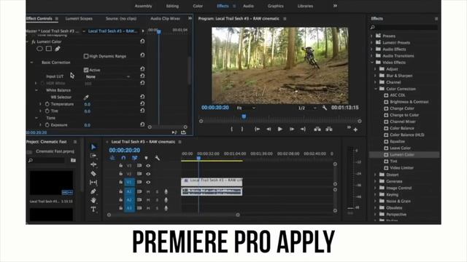Open Program Monitor settings wrench
467x262 pixels.
(x=325, y=108)
